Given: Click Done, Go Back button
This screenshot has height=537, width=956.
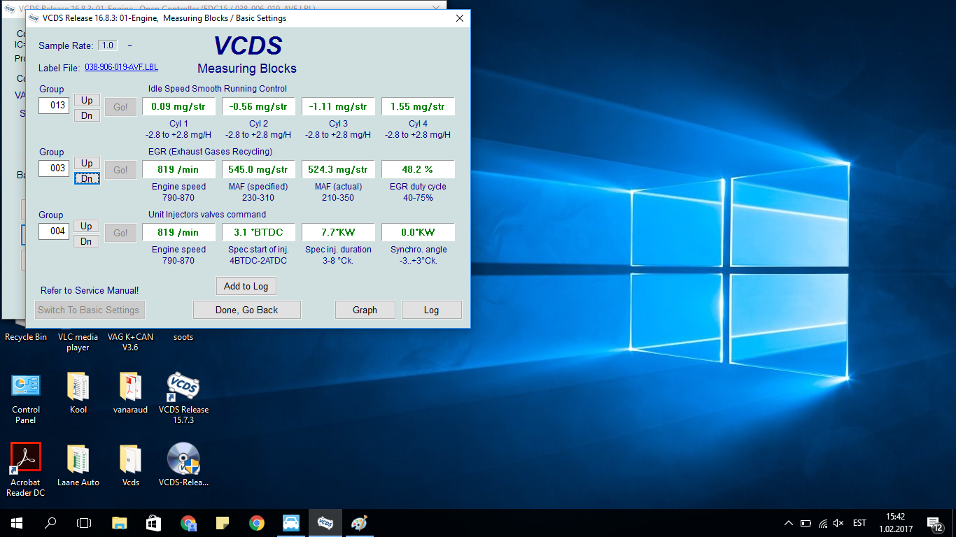Looking at the screenshot, I should click(246, 310).
